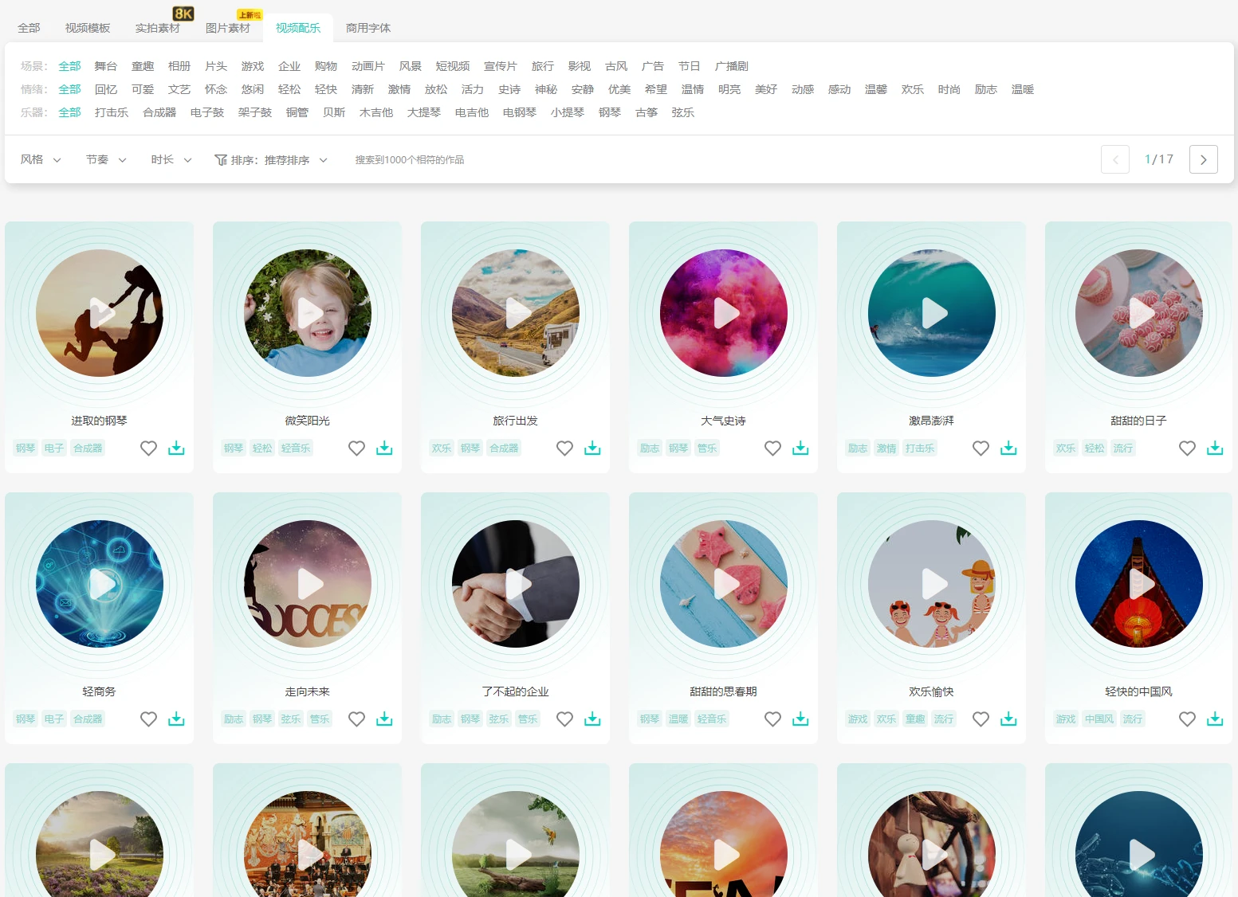Open the 排序 推荐排序 sort dropdown
1238x897 pixels.
[x=271, y=160]
